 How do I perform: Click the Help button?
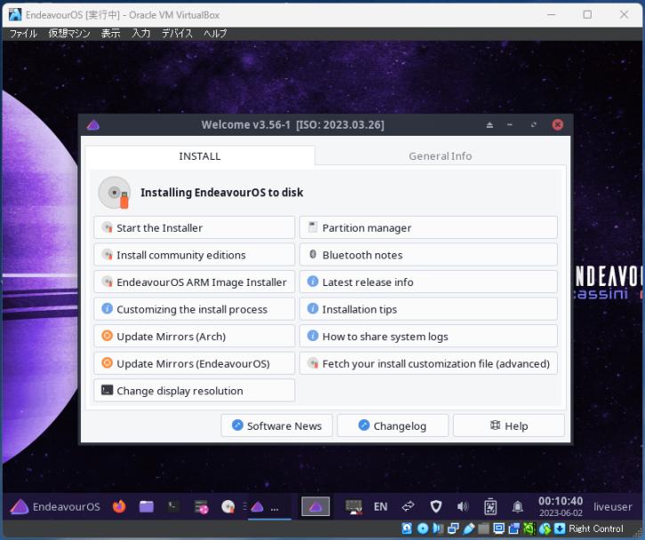[x=508, y=425]
